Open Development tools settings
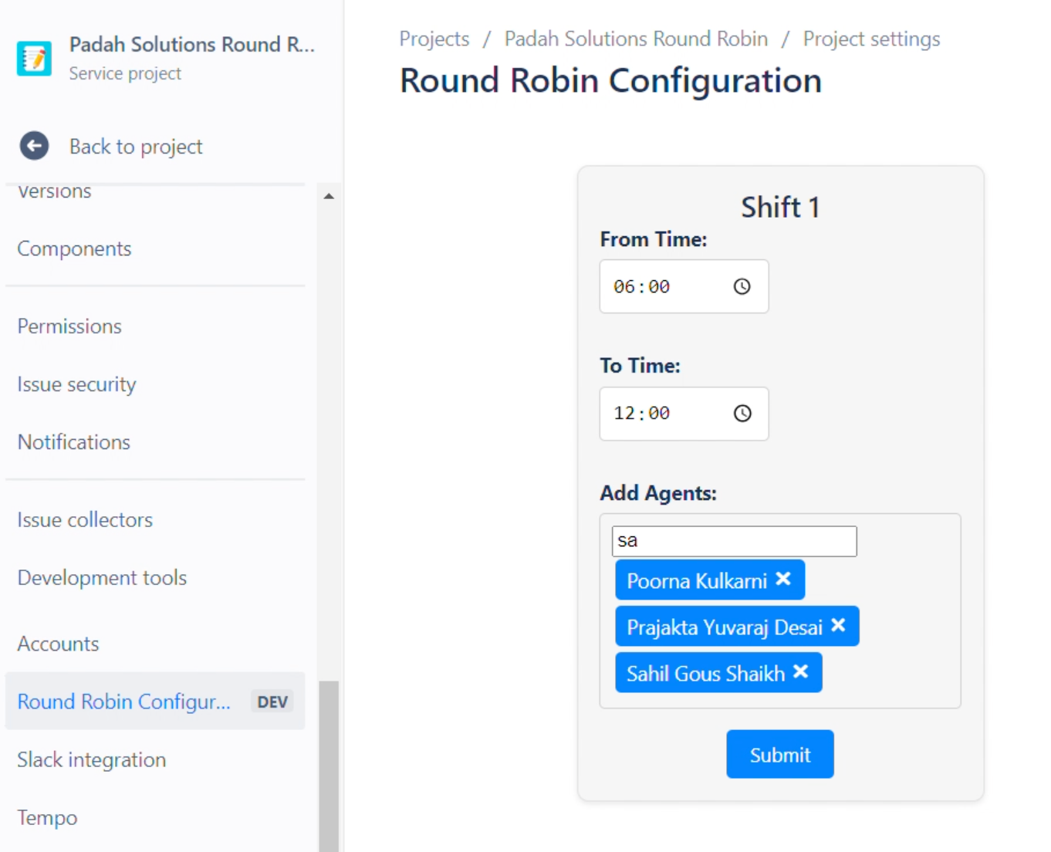 coord(102,577)
